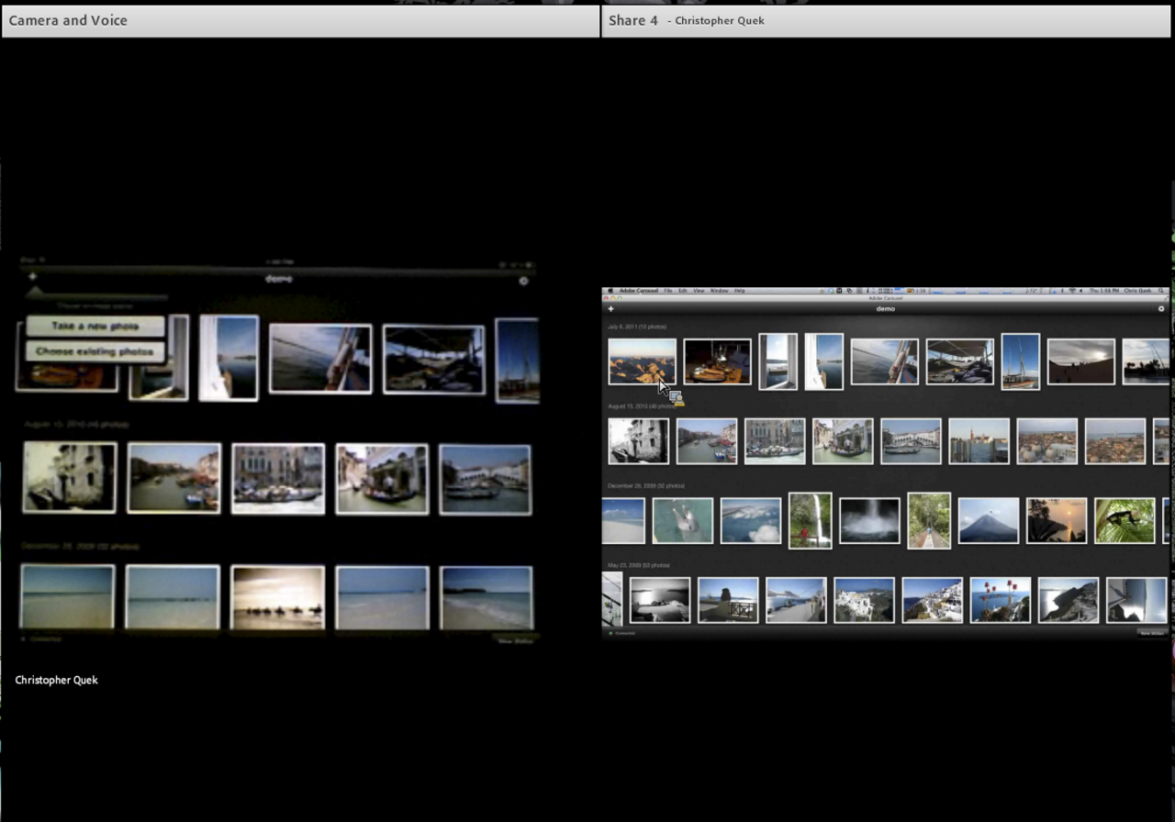Open the gear settings in Adobe Carousel window
Viewport: 1175px width, 822px height.
pos(1161,309)
